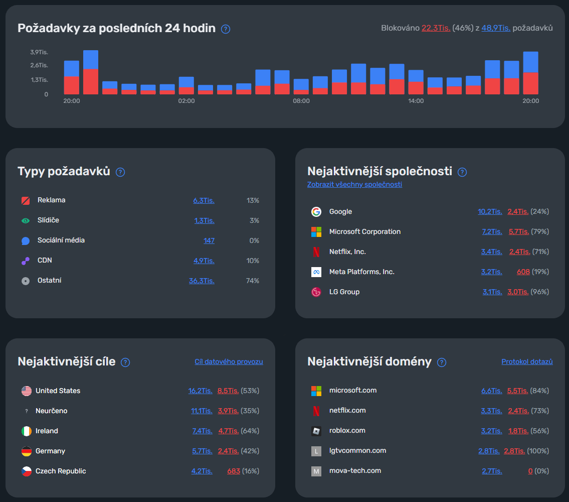Click the roblox.com domain icon
Image resolution: width=569 pixels, height=502 pixels.
tap(316, 431)
